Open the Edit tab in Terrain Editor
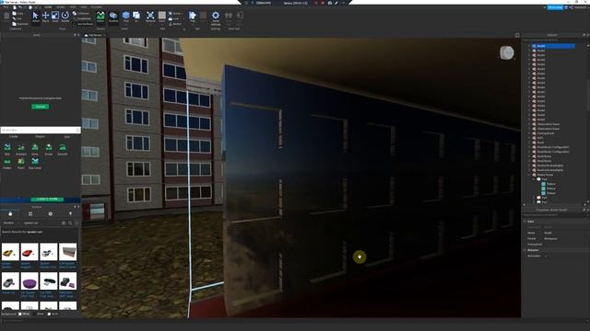Image resolution: width=590 pixels, height=331 pixels. click(x=67, y=137)
